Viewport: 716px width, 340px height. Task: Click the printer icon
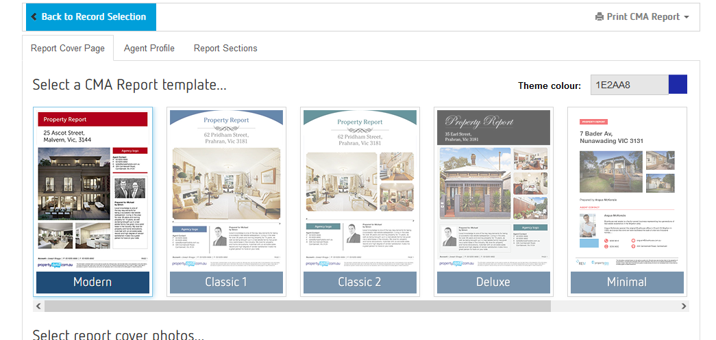[600, 17]
